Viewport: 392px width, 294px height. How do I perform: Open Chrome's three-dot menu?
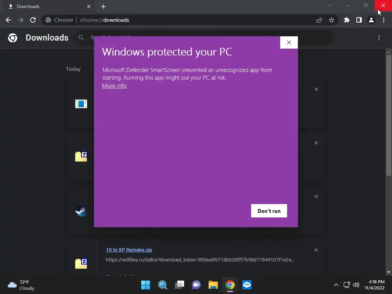point(384,20)
